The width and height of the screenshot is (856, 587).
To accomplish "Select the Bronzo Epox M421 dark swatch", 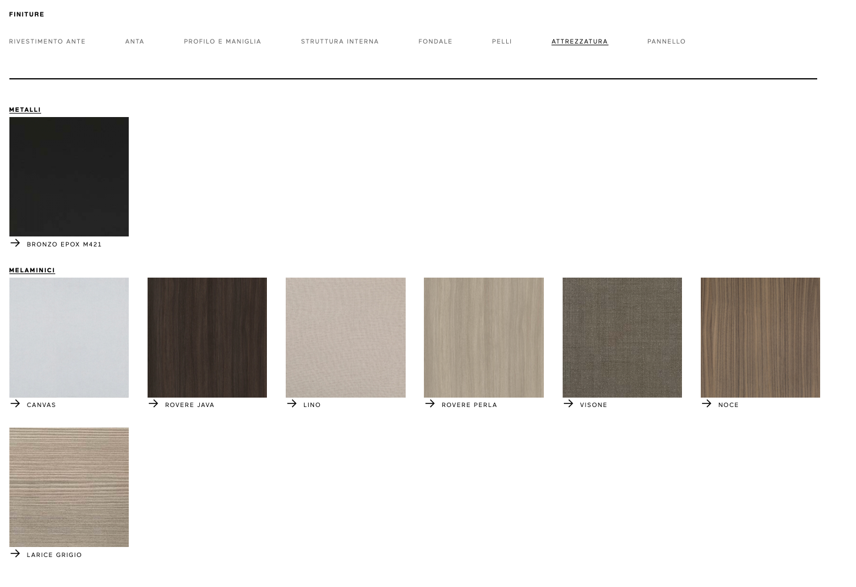I will click(69, 176).
